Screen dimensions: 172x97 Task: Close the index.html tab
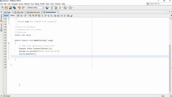[x=25, y=12]
